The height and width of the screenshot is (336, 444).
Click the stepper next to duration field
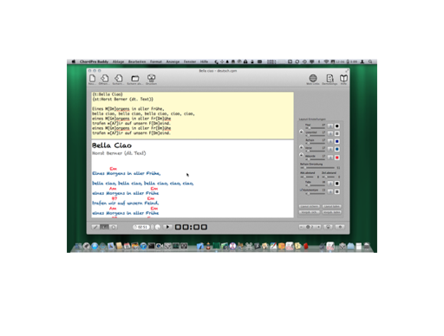coord(153,227)
